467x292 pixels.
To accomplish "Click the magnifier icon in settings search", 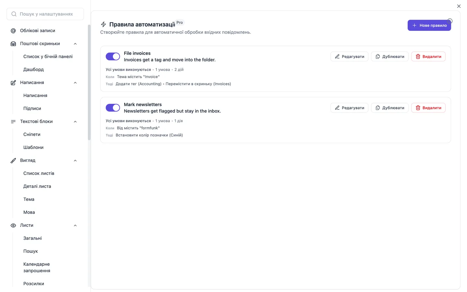I will click(14, 14).
